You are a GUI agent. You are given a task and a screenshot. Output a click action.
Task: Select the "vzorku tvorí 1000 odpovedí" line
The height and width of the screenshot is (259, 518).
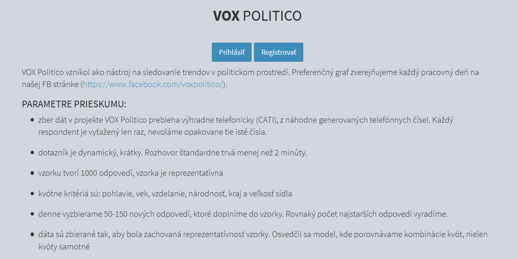pyautogui.click(x=131, y=173)
